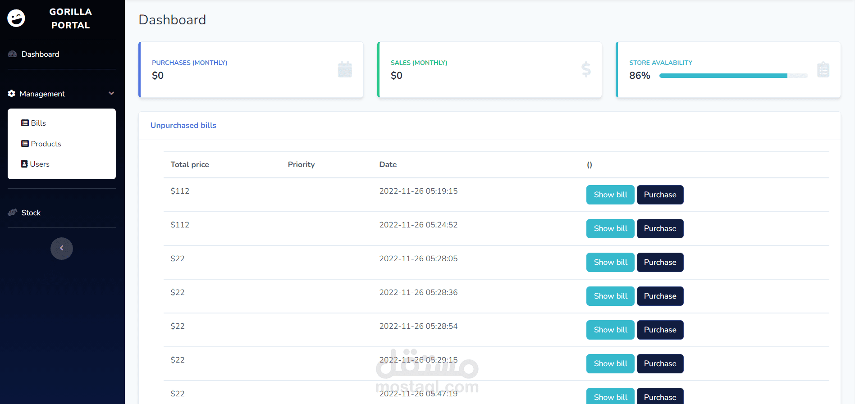The width and height of the screenshot is (855, 404).
Task: Show bill dated 2022-11-26 05:24:52
Action: point(610,228)
